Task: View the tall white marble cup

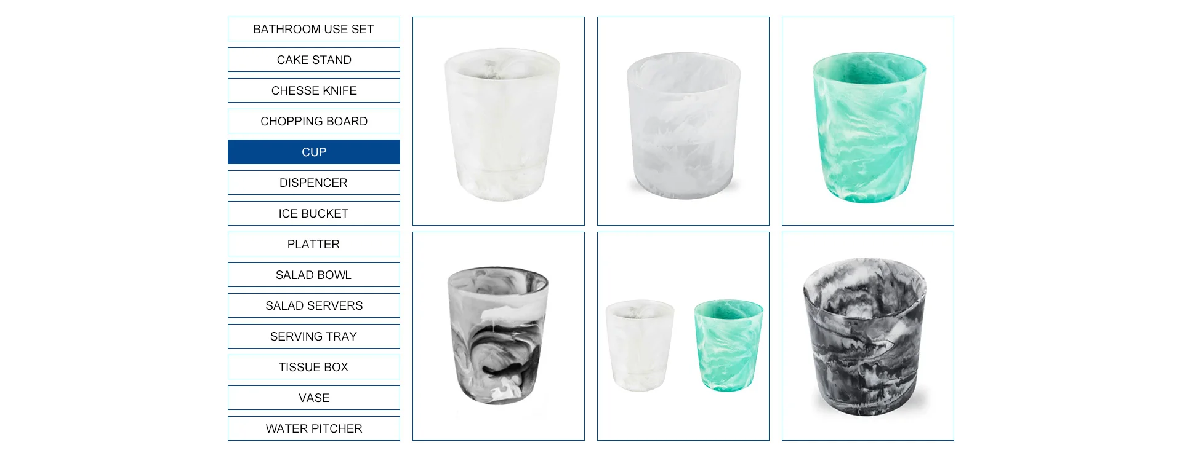Action: 499,121
